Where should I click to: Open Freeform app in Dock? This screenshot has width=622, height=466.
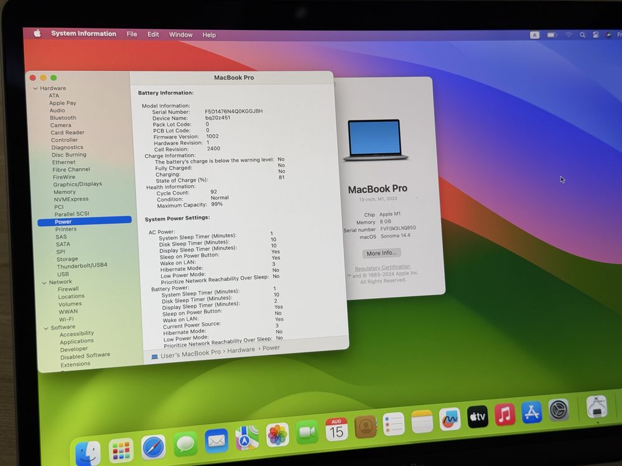[450, 418]
